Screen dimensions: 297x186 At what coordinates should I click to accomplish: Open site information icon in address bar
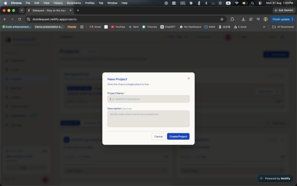tap(28, 19)
